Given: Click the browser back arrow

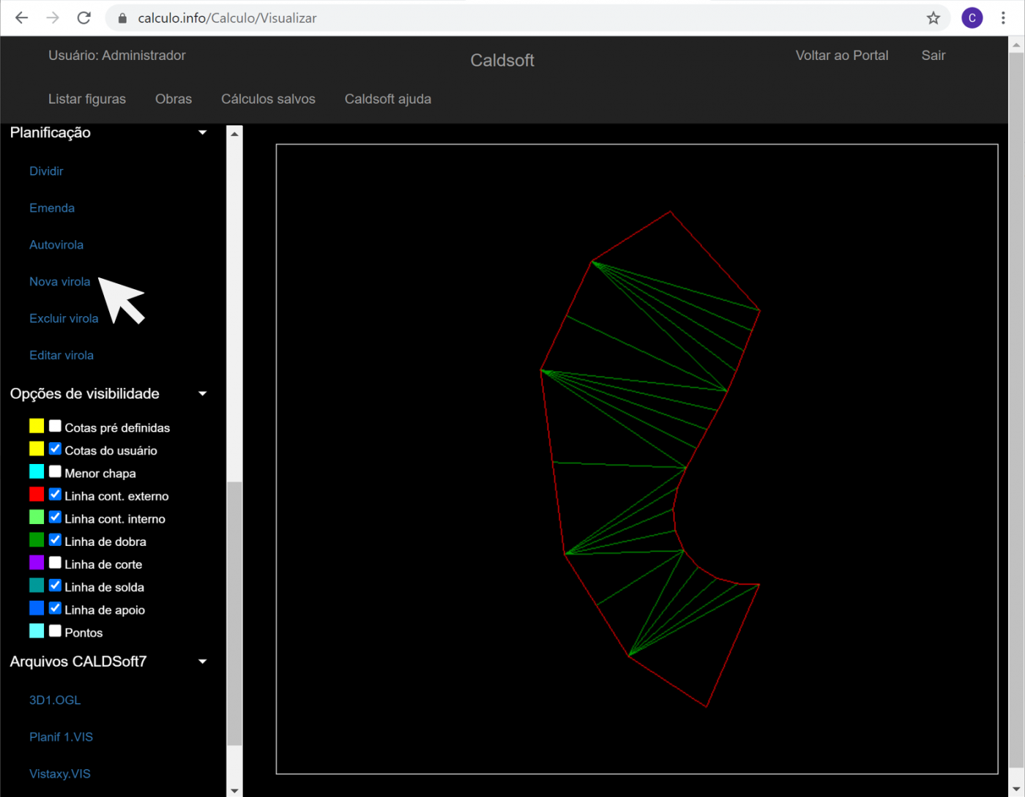Looking at the screenshot, I should pos(22,18).
